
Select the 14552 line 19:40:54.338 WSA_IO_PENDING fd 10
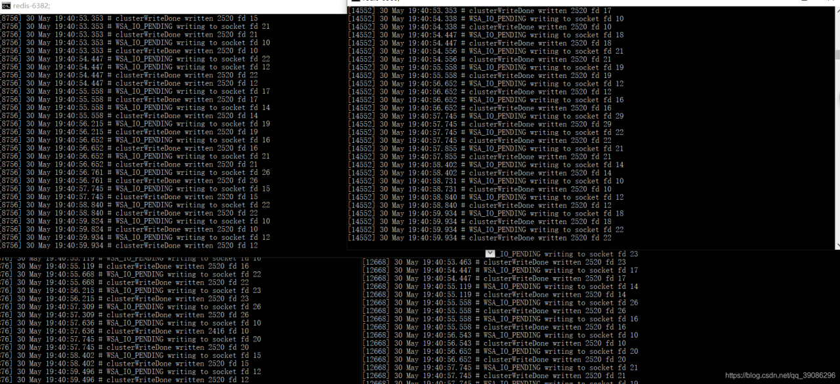pyautogui.click(x=486, y=18)
